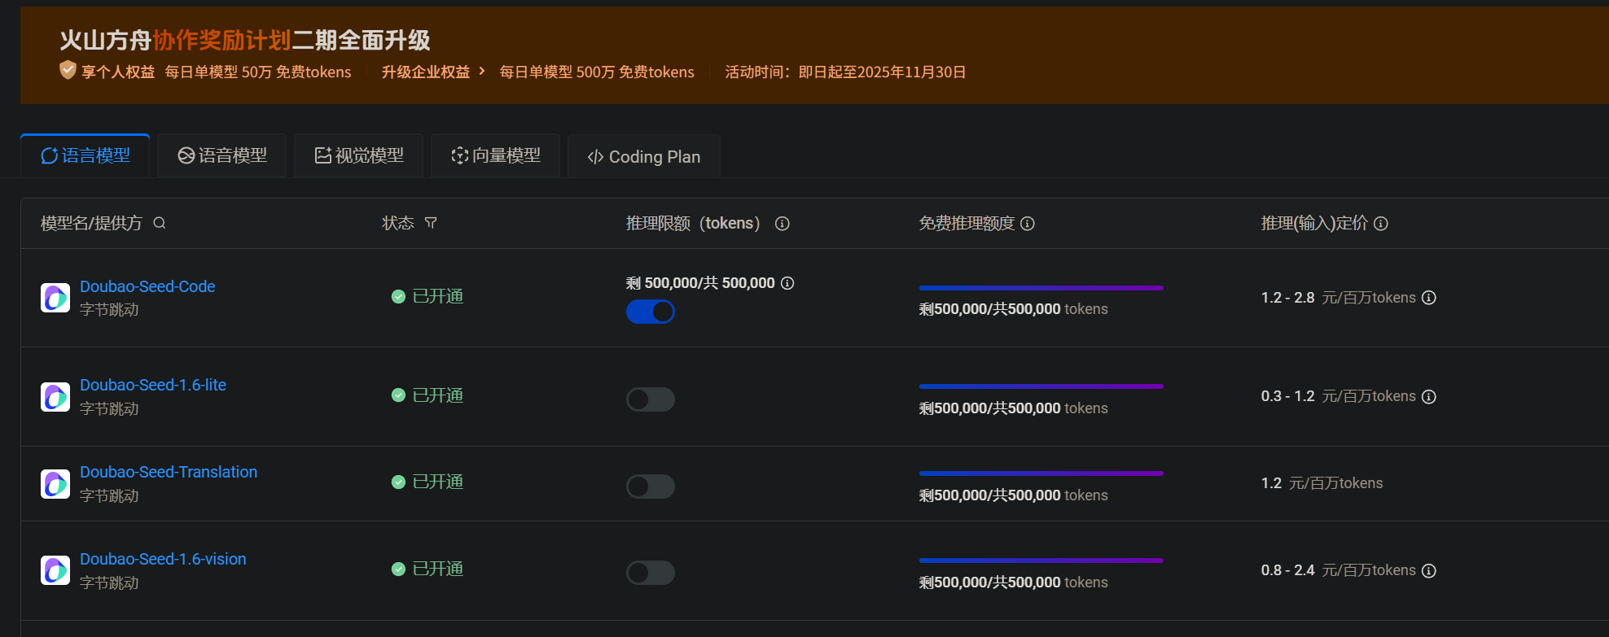Enable inference limit toggle for Doubao-Seed-1.6-vision
This screenshot has height=637, width=1609.
pos(651,573)
